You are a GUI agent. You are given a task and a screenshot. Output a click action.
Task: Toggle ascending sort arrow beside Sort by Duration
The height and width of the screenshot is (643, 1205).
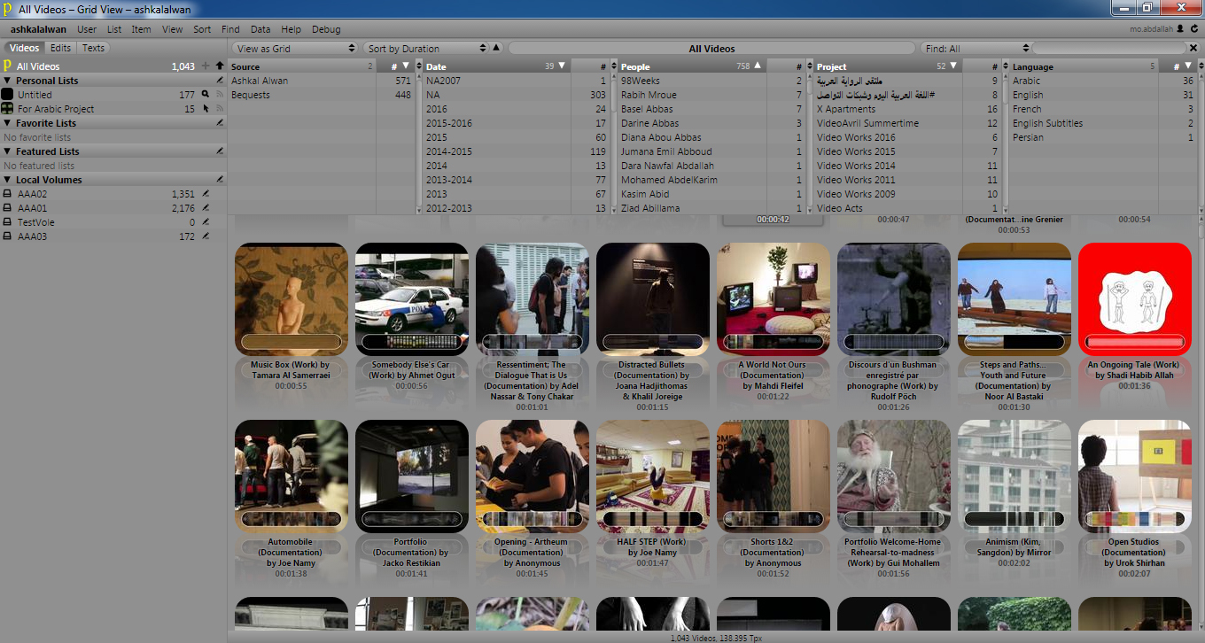point(496,48)
